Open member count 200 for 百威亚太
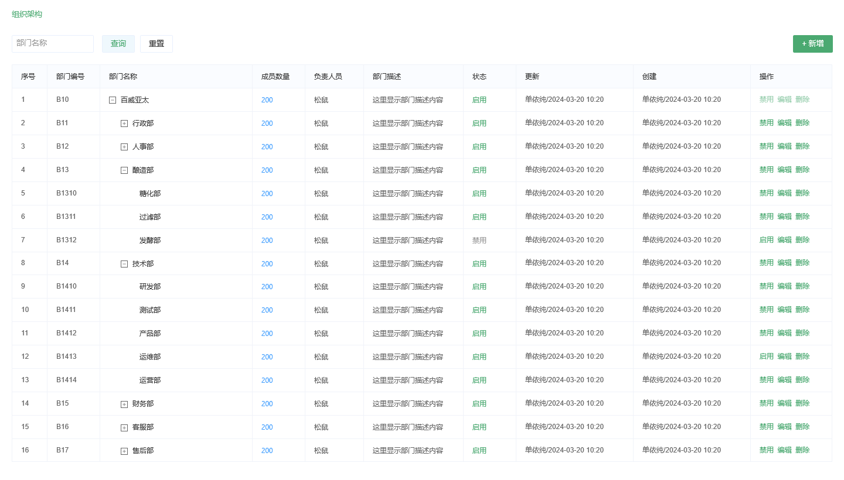Screen dimensions: 844x480 pos(267,100)
